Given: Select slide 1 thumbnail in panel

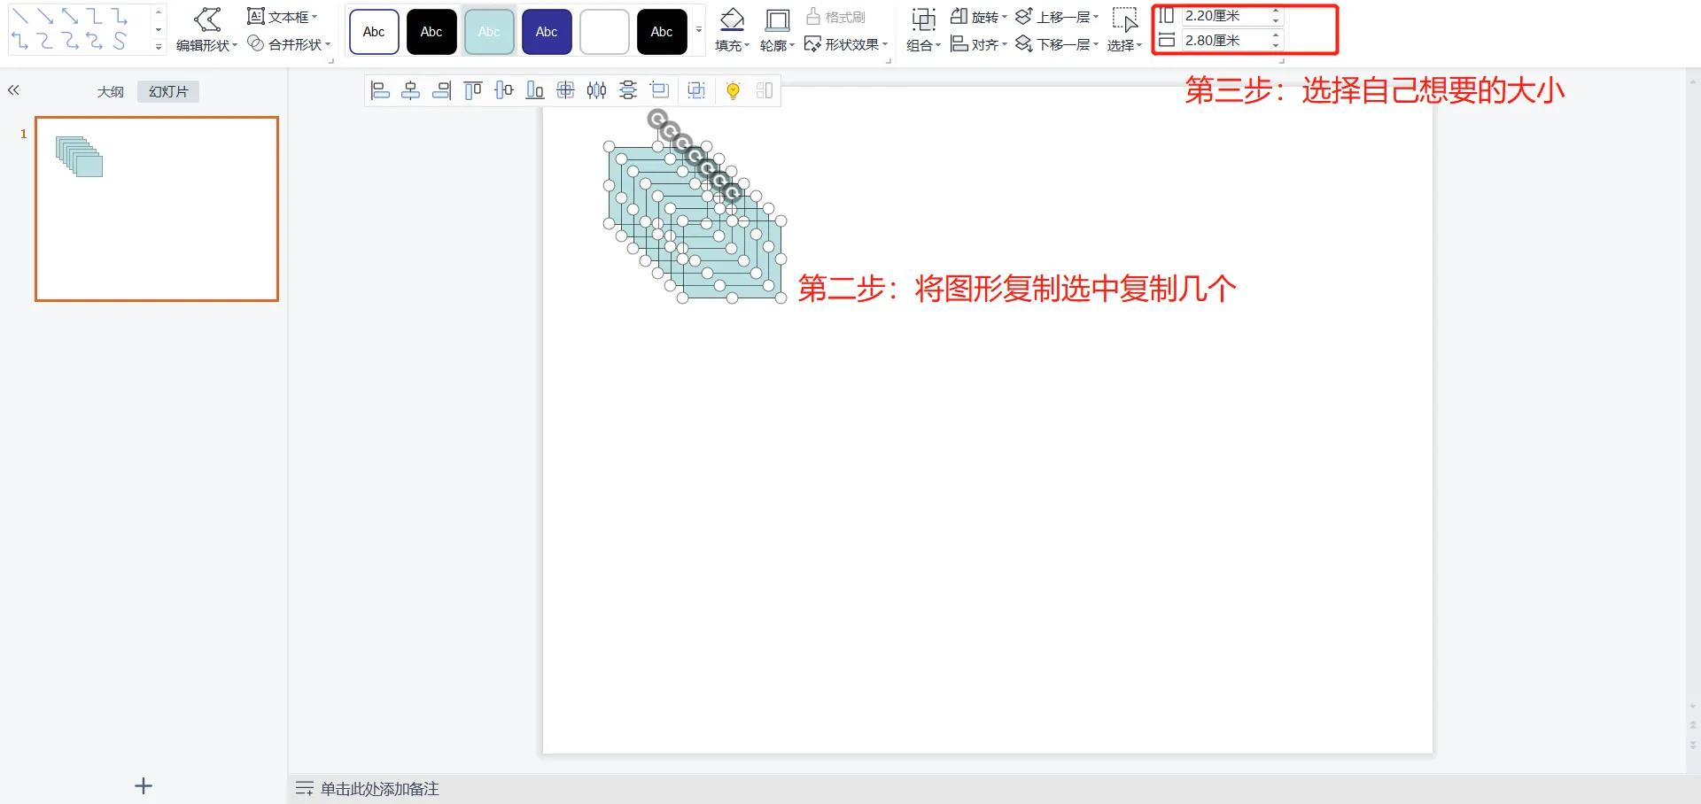Looking at the screenshot, I should click(157, 209).
